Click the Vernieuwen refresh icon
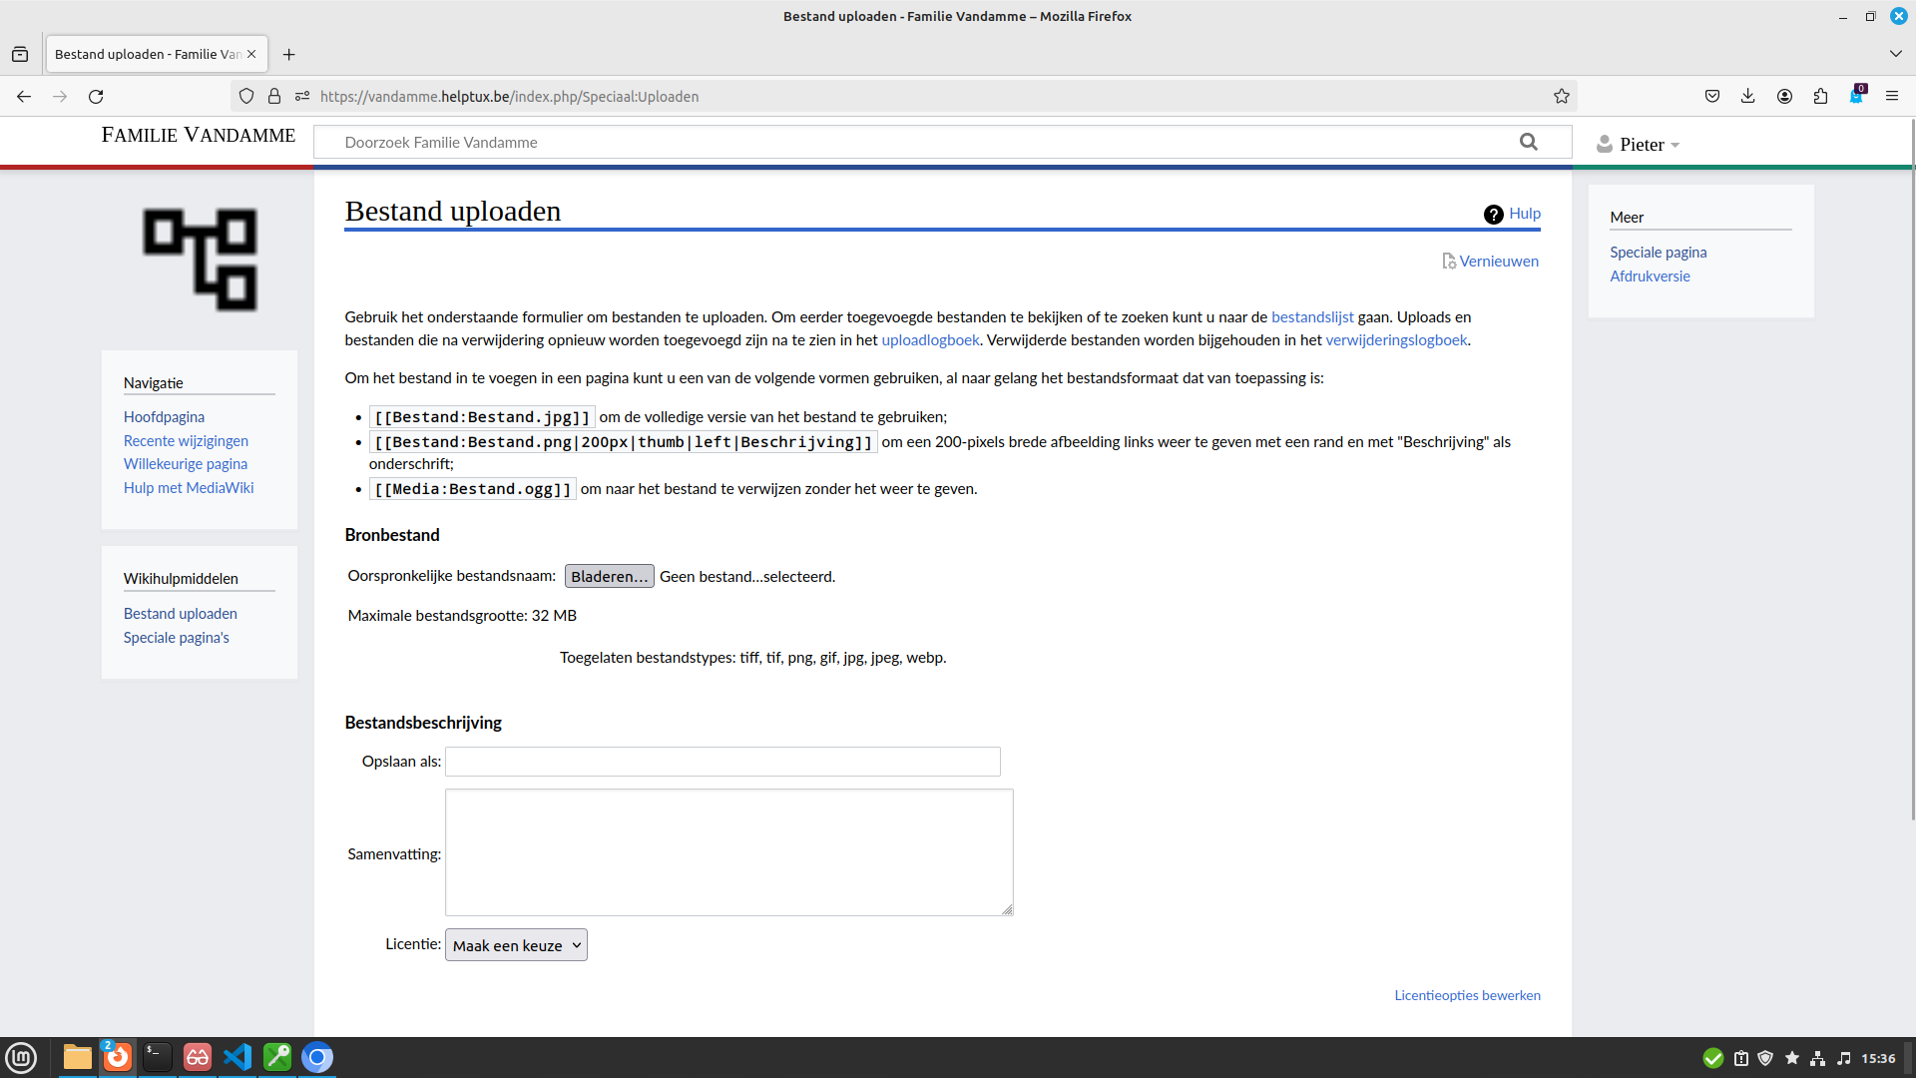 pyautogui.click(x=1449, y=261)
